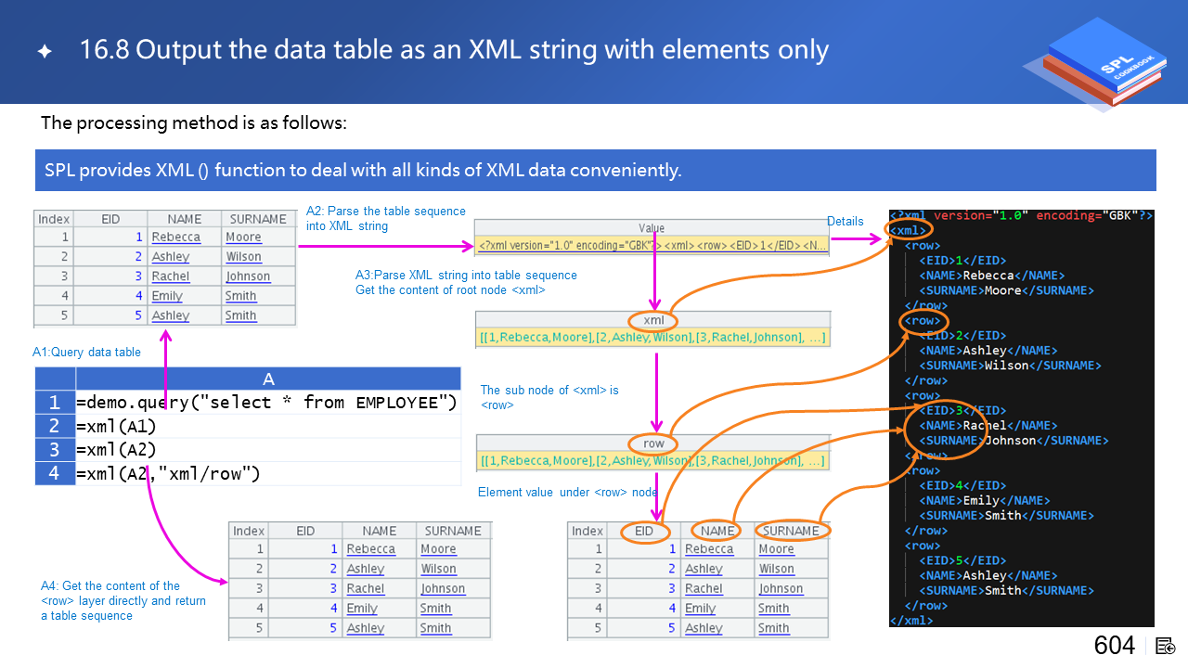Select the circled row column header

click(x=653, y=443)
